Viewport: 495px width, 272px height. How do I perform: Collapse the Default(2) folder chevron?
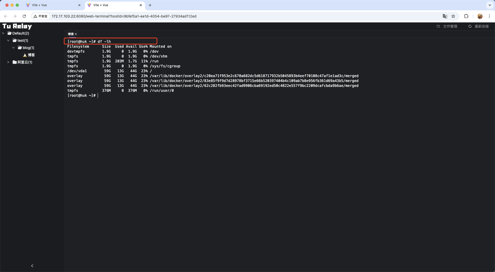[3, 33]
